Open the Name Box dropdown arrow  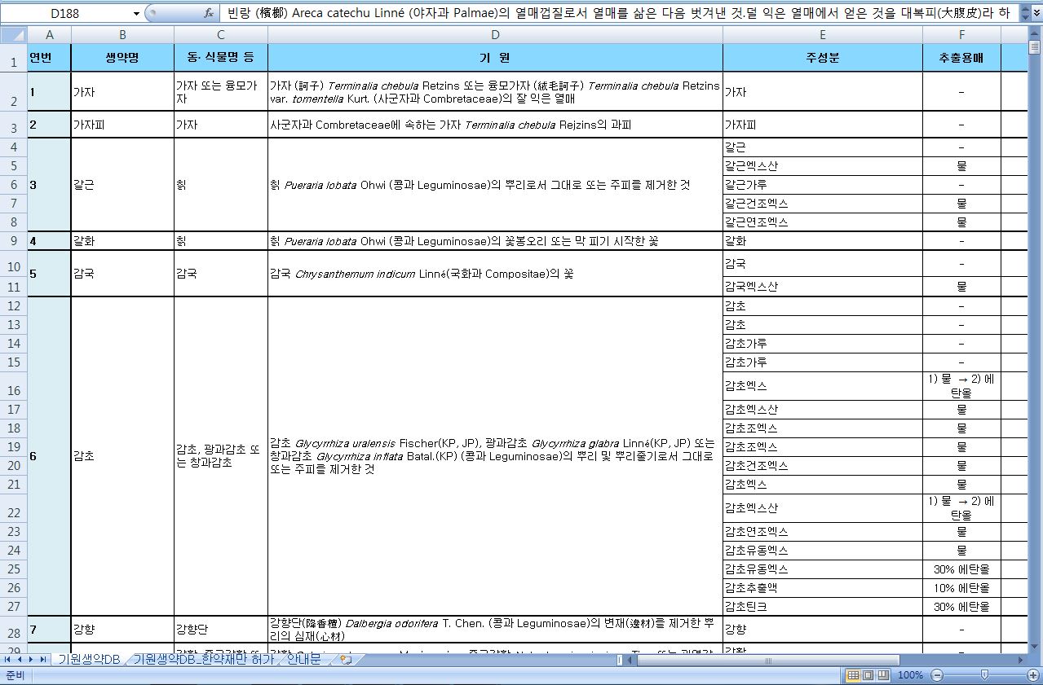tap(136, 13)
